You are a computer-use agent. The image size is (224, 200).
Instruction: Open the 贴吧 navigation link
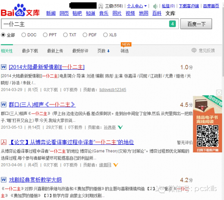(x=77, y=13)
